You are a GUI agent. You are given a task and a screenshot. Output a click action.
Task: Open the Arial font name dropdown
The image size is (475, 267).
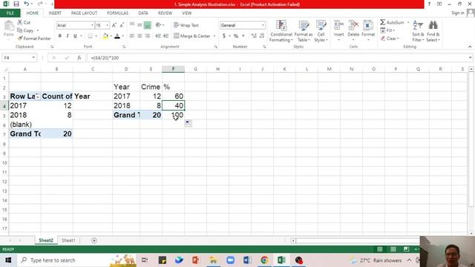tap(92, 25)
